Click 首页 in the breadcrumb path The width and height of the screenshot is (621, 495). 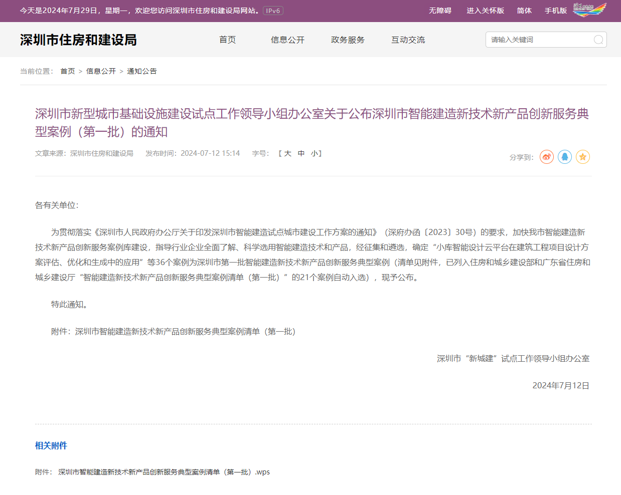click(67, 71)
